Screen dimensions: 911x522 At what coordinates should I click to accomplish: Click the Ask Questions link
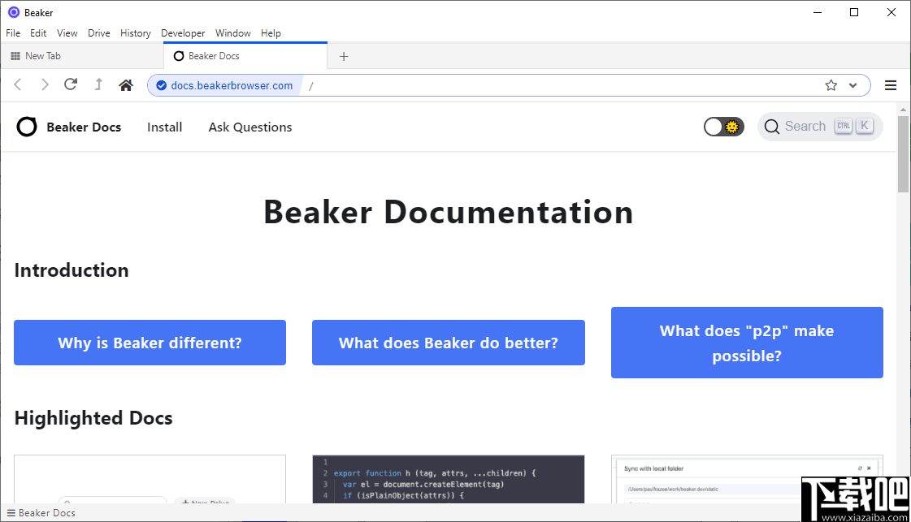pos(249,127)
